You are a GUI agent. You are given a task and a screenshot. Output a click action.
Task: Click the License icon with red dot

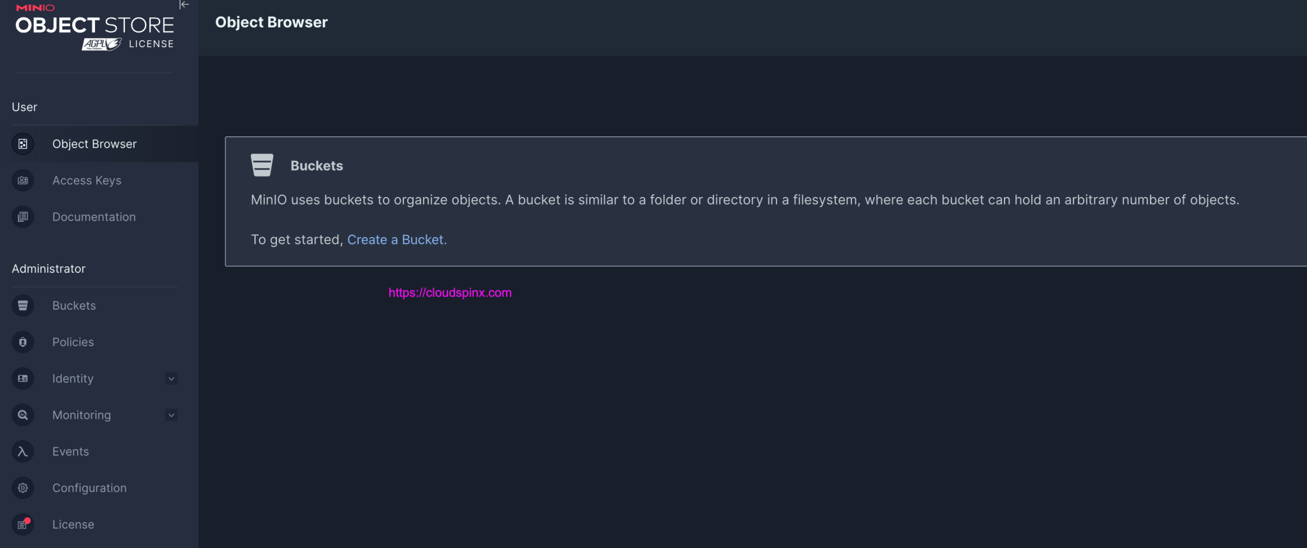(23, 524)
